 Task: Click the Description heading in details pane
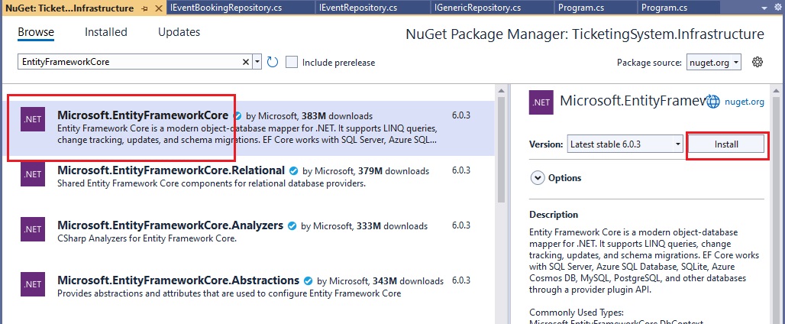click(x=554, y=214)
